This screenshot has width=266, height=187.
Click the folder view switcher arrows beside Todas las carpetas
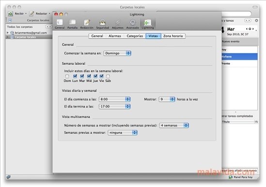[x=48, y=27]
